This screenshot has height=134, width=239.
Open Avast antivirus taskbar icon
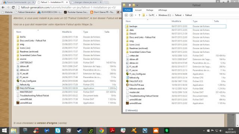click(x=134, y=131)
